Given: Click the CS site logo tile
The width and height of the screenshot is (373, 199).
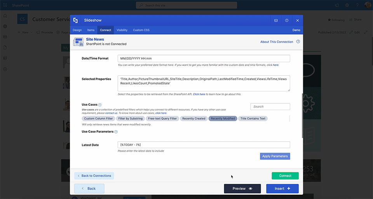Looking at the screenshot, I should tap(23, 19).
